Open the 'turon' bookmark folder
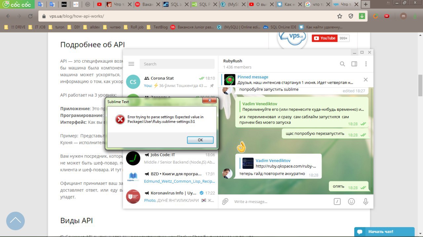 tap(57, 27)
